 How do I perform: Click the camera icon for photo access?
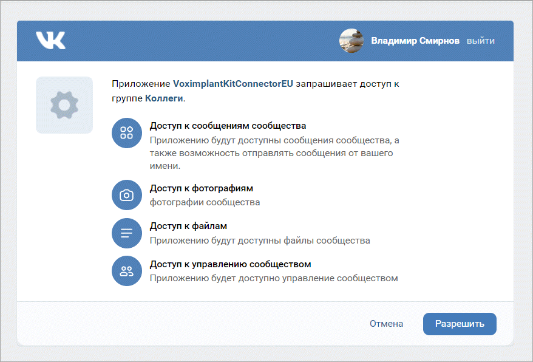click(127, 195)
